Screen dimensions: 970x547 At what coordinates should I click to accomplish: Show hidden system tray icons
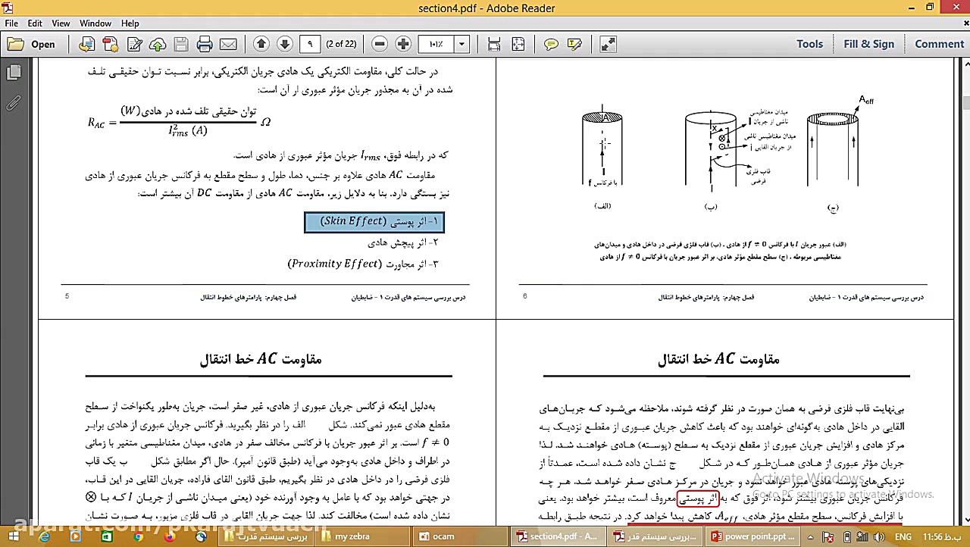pos(810,537)
